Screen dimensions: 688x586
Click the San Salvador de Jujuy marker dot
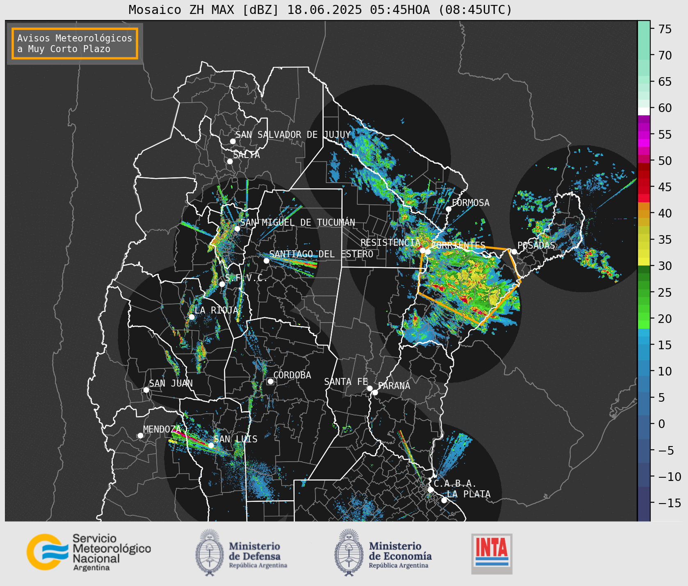point(233,141)
